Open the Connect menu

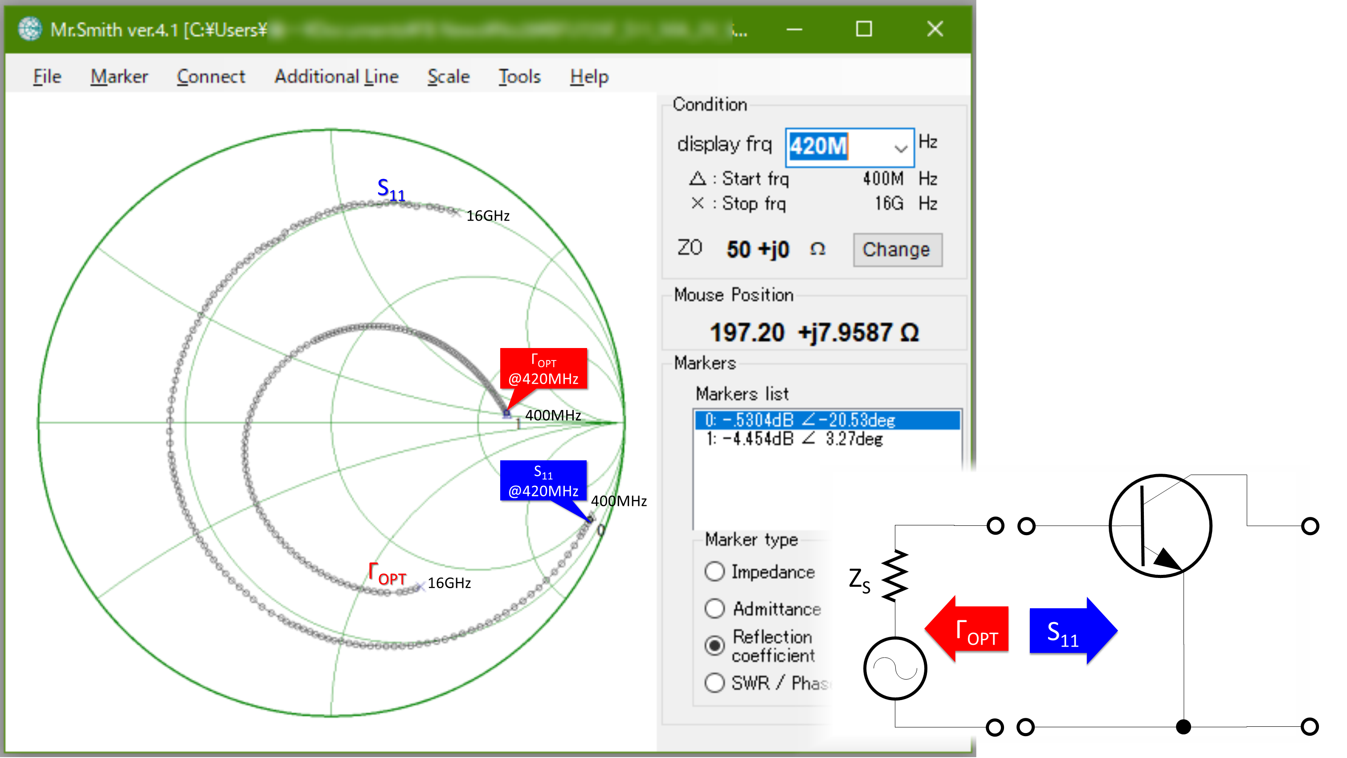211,76
